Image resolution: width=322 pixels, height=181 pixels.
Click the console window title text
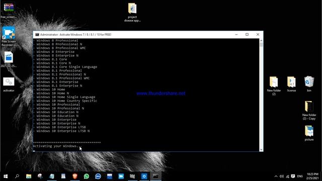pos(76,35)
